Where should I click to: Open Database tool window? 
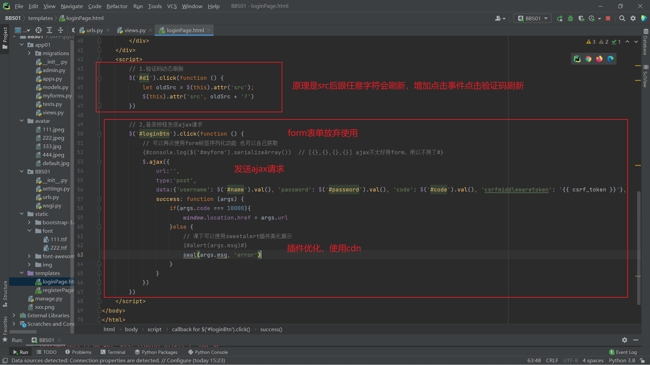(645, 42)
